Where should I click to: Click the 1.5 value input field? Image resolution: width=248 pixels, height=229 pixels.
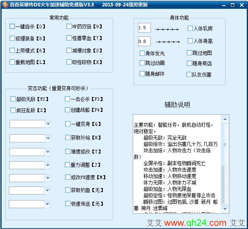[144, 28]
